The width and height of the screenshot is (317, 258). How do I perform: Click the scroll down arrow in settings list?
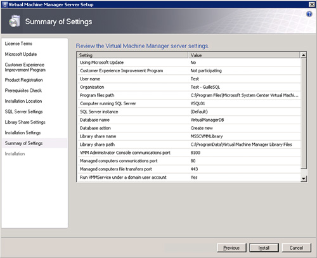click(x=304, y=179)
